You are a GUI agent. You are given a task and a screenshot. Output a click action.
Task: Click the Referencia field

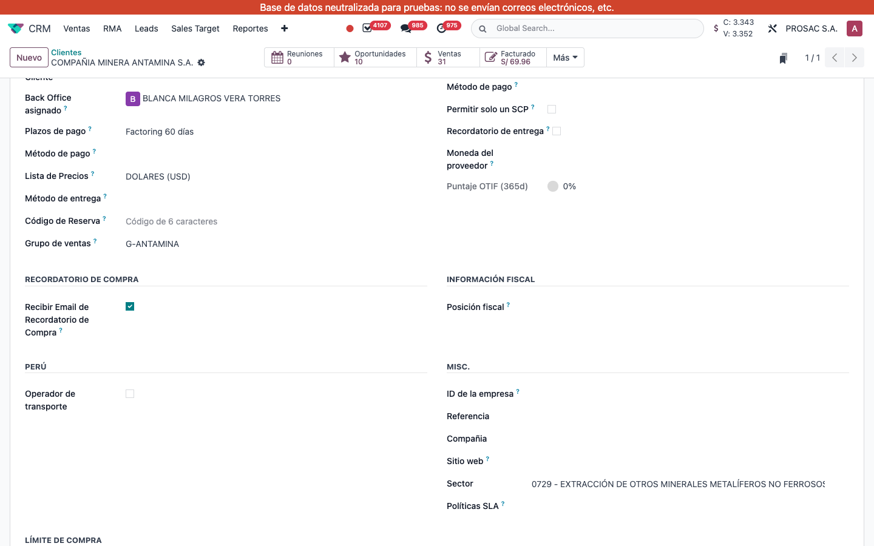coord(690,417)
